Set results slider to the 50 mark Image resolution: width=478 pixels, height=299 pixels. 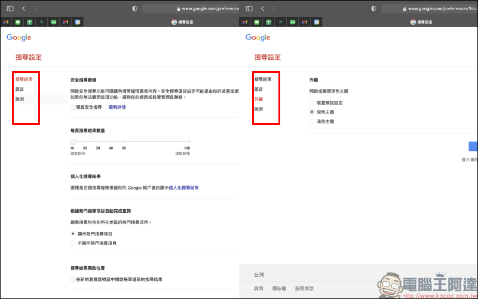tap(124, 142)
